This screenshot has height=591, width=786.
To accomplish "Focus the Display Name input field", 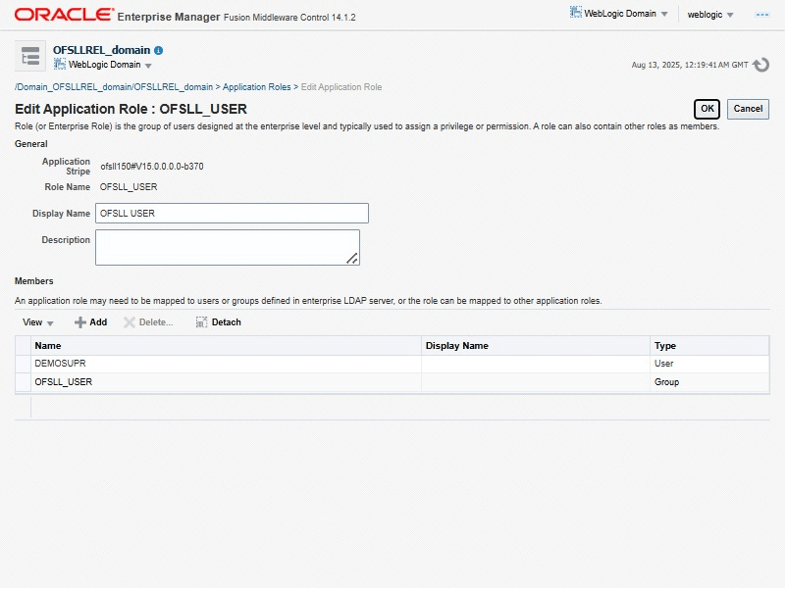I will (x=232, y=214).
